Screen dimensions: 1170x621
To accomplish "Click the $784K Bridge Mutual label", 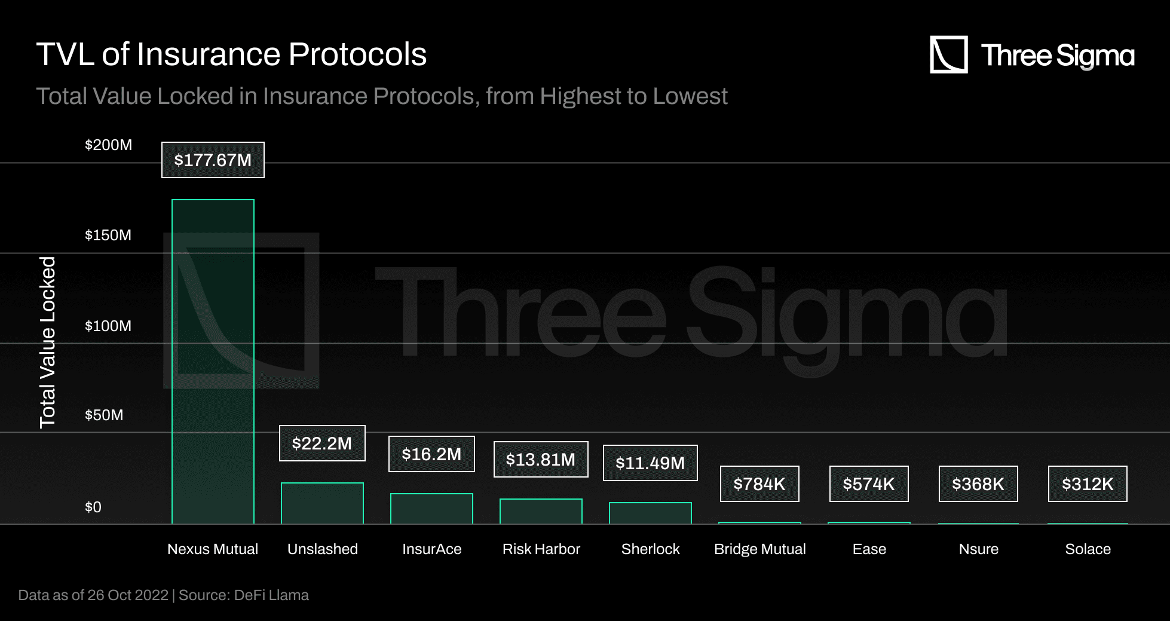I will point(759,484).
